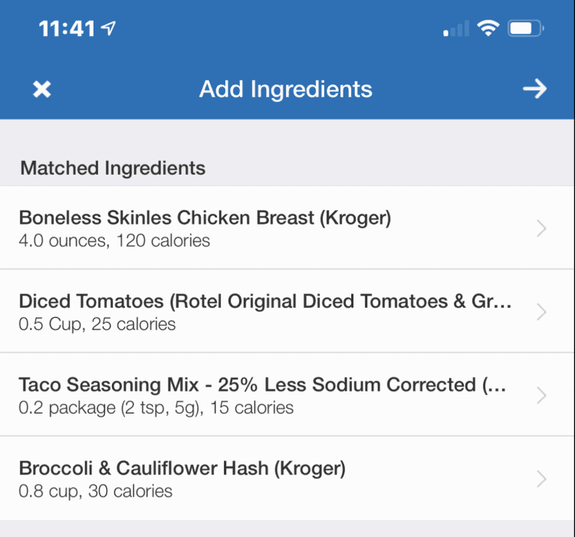This screenshot has height=537, width=575.
Task: Tap '0.5 Cup, 25 calories' serving text
Action: [97, 324]
